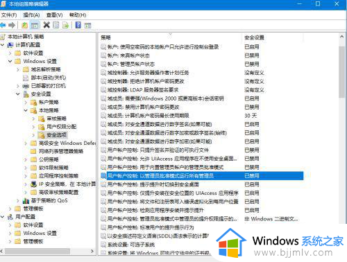Click the 帐户策略 folder icon

tap(34, 103)
